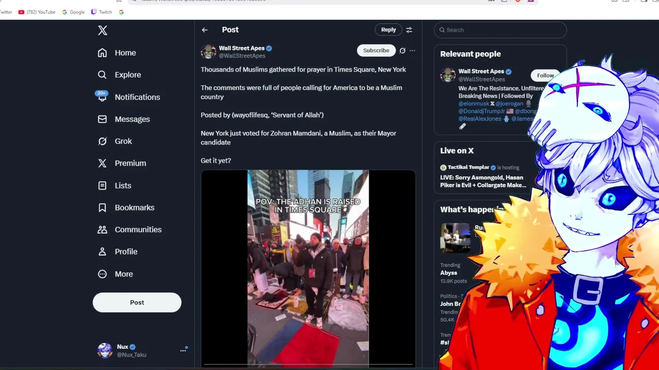The width and height of the screenshot is (659, 370).
Task: Open the Messages envelope icon
Action: pyautogui.click(x=102, y=119)
